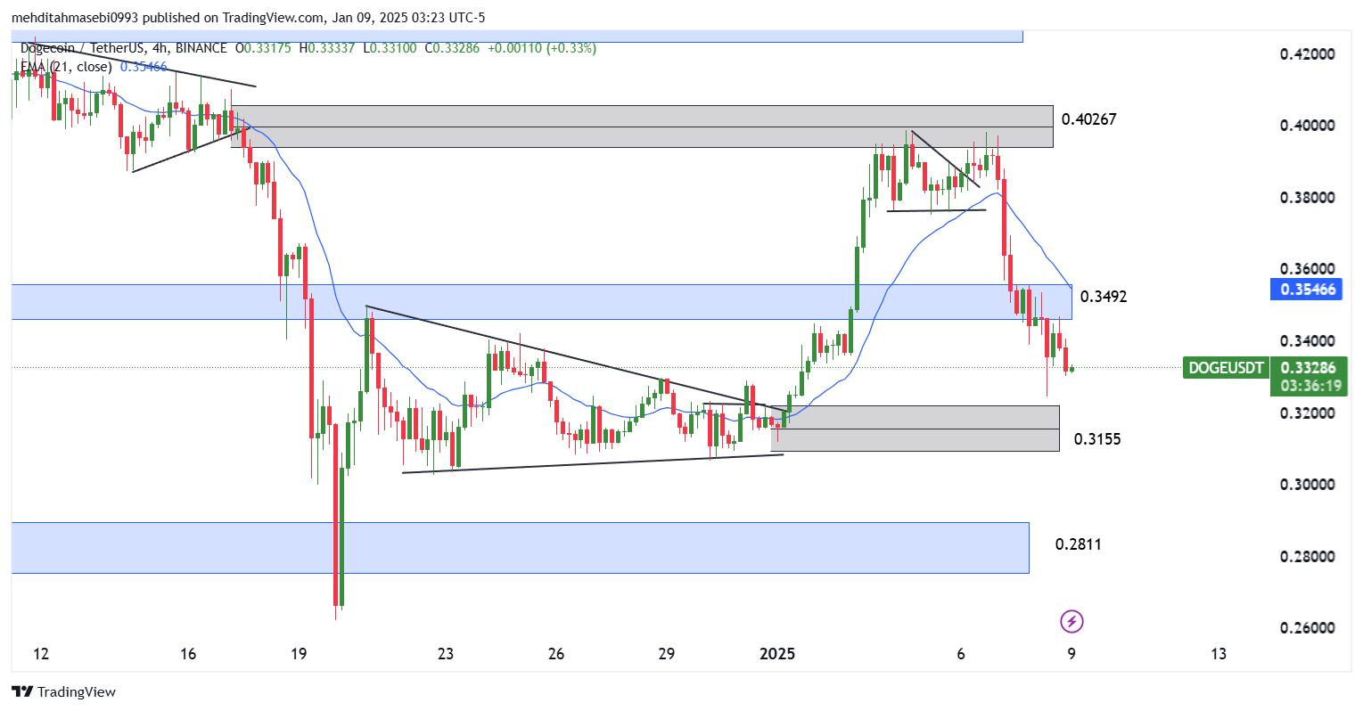Click the 0.32000 price axis tick
Image resolution: width=1363 pixels, height=711 pixels.
tap(1308, 413)
